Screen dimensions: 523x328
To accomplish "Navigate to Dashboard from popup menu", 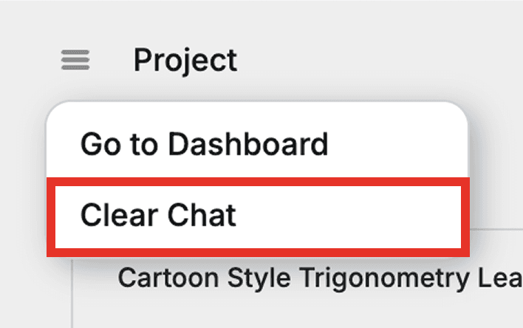I will coord(204,144).
